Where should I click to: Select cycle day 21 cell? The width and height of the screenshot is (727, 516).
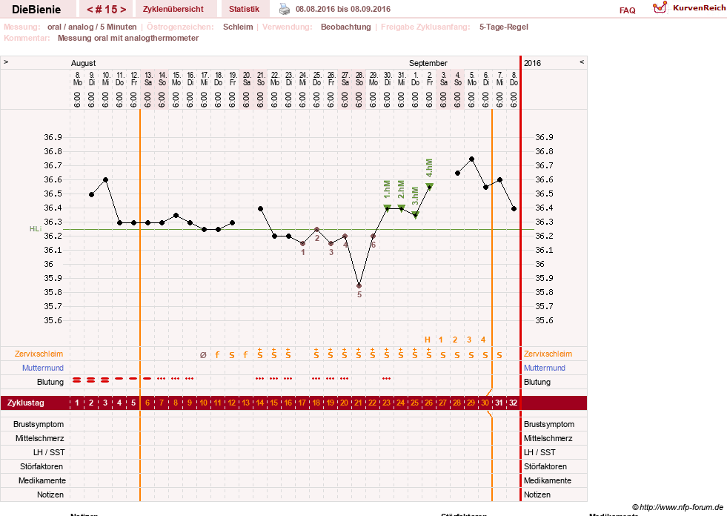(x=358, y=403)
